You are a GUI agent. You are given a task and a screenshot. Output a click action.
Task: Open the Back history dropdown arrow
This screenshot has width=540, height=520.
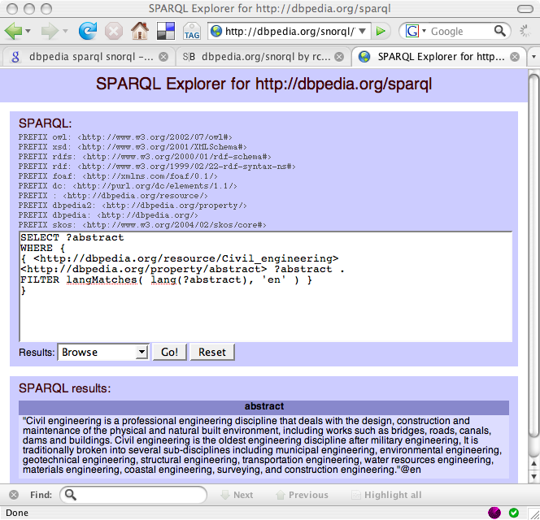click(28, 32)
